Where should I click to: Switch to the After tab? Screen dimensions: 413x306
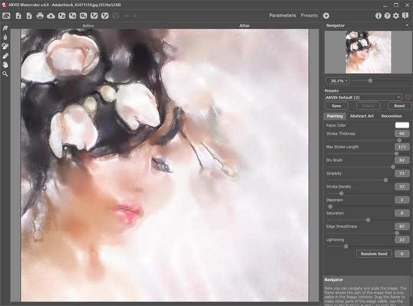click(x=244, y=25)
